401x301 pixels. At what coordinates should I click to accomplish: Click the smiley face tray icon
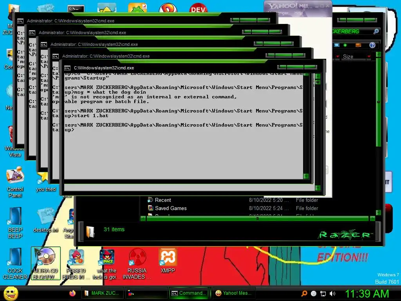pyautogui.click(x=314, y=294)
